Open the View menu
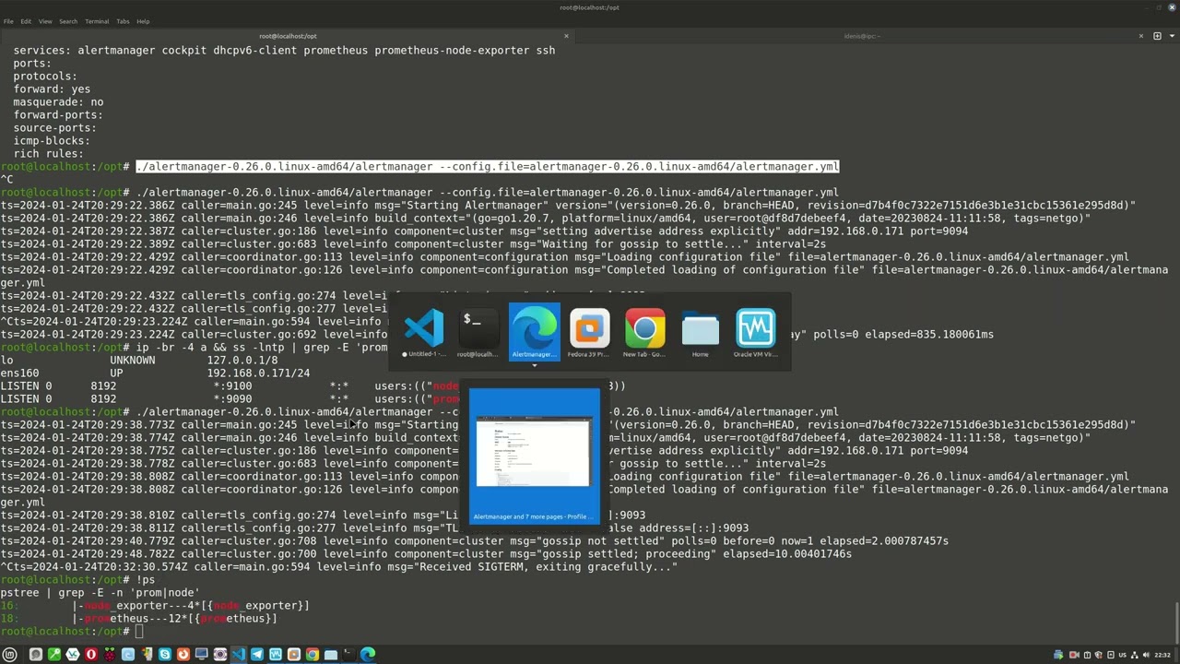The width and height of the screenshot is (1180, 664). tap(45, 21)
